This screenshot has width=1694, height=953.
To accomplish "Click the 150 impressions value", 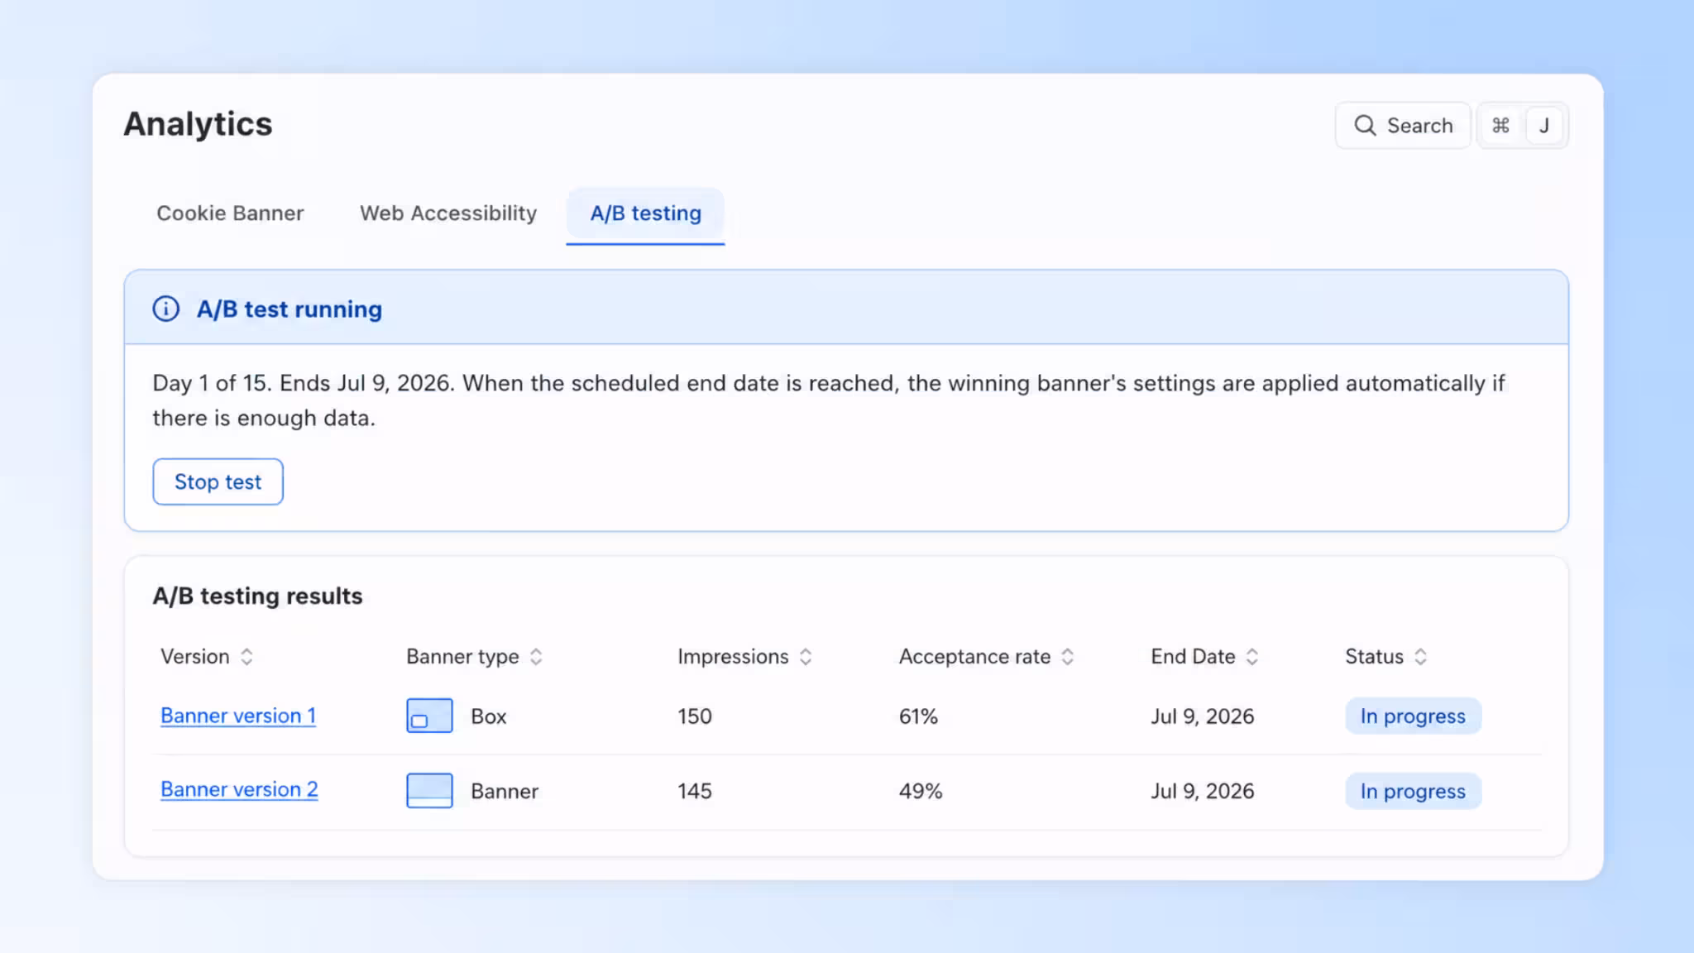I will pyautogui.click(x=695, y=716).
